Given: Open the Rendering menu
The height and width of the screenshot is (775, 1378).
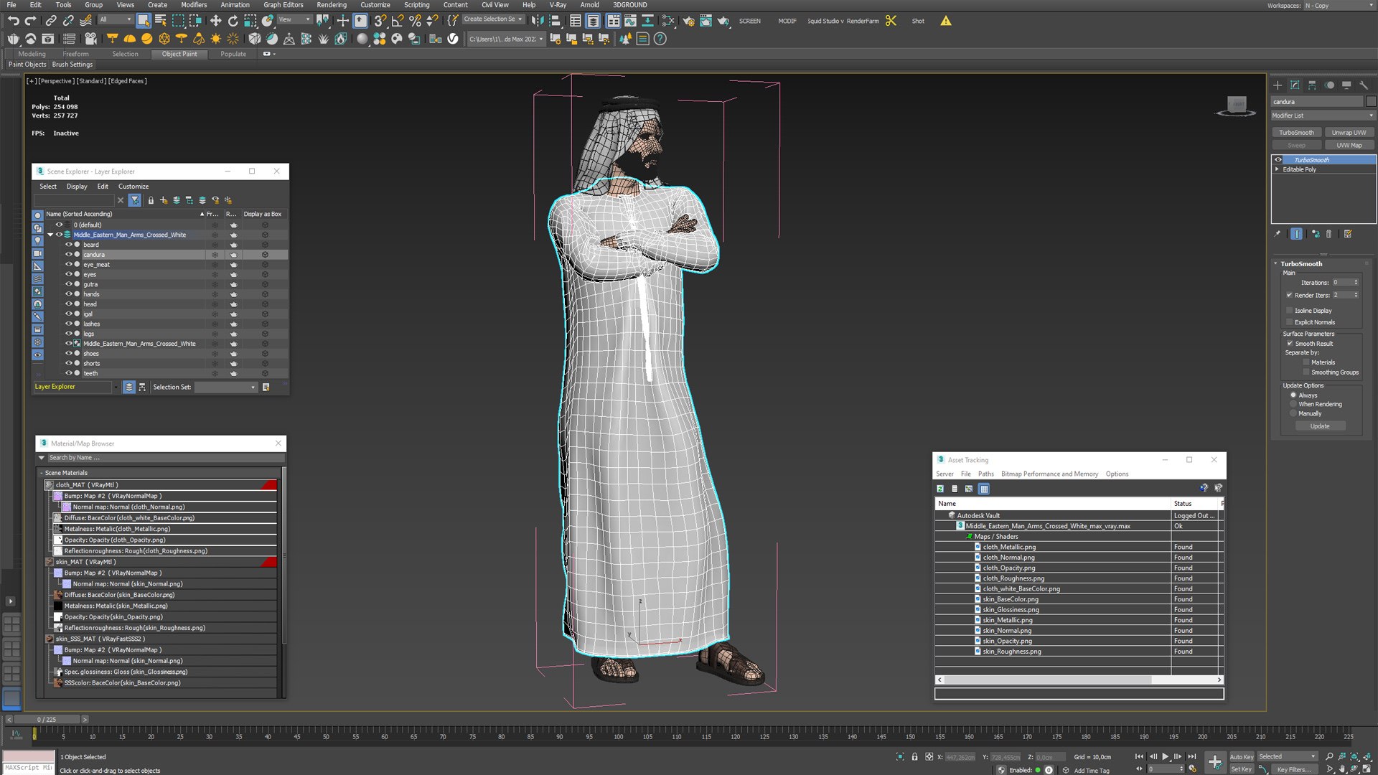Looking at the screenshot, I should (x=332, y=5).
